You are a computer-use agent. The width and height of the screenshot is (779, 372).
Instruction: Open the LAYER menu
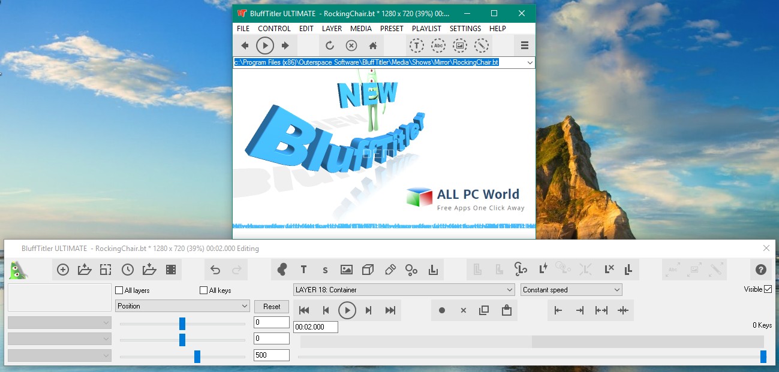point(332,28)
